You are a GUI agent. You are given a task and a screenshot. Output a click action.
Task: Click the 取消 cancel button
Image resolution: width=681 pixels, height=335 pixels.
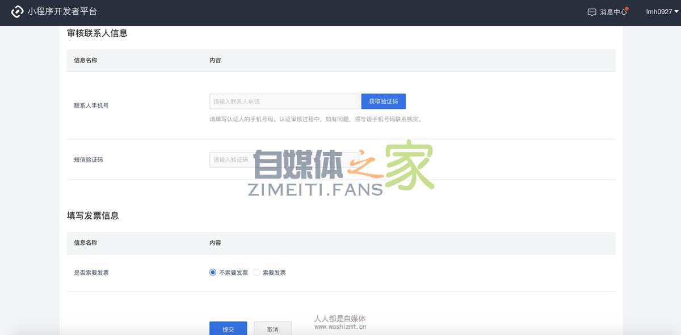(272, 329)
